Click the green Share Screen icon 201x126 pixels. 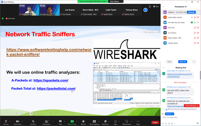click(x=72, y=121)
